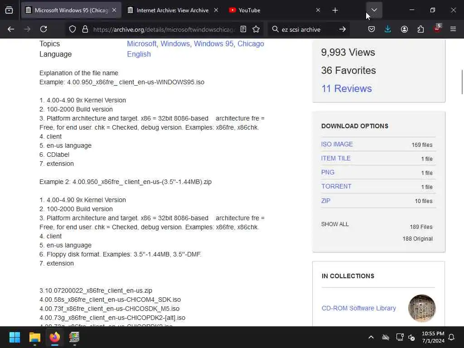Viewport: 464px width, 348px height.
Task: Open ITEM TILE download option
Action: tap(336, 158)
